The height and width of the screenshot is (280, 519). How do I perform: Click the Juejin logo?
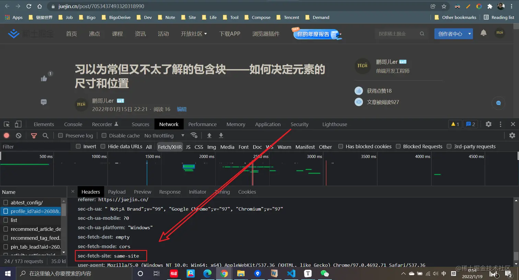pos(30,34)
